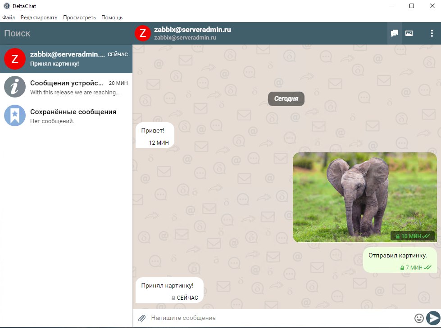Click the send message arrow button

click(x=433, y=318)
